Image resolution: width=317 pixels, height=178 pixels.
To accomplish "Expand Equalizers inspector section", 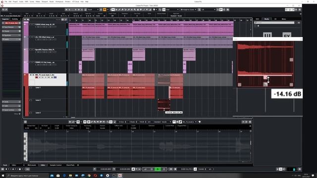I will 11,35.
